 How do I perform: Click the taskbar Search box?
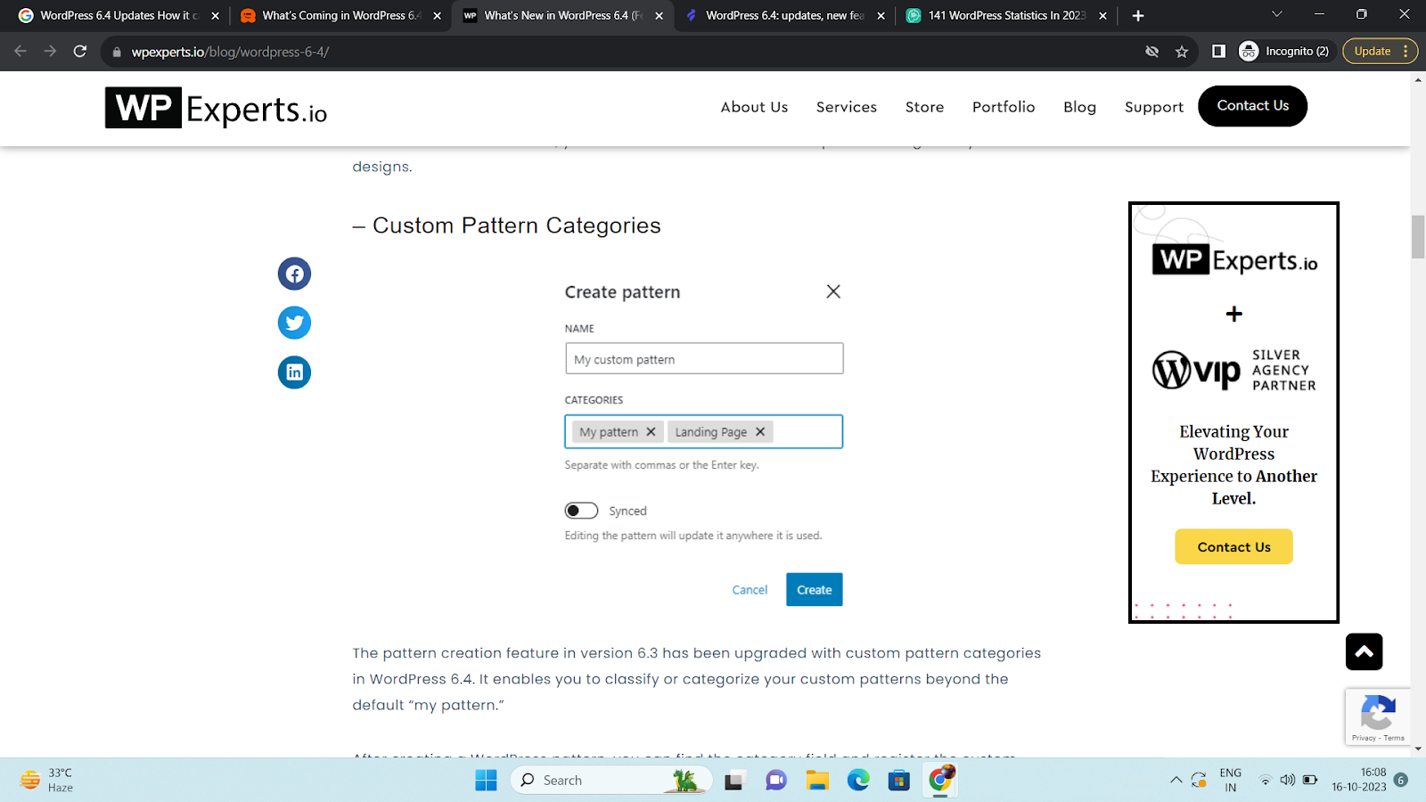point(611,781)
